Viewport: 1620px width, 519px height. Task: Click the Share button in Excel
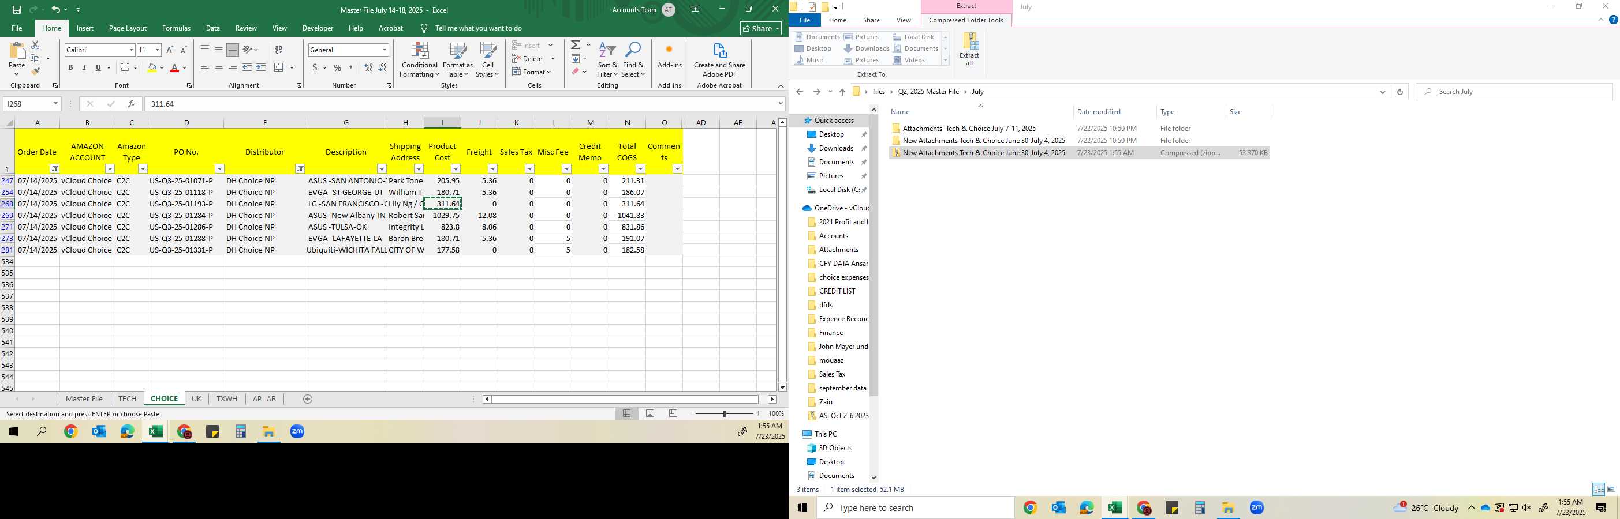(761, 28)
